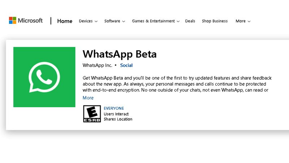
Task: Click the green WhatsApp app icon
Action: click(x=44, y=77)
